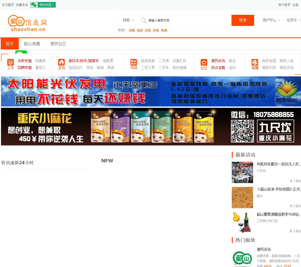The height and width of the screenshot is (267, 301).
Task: Open the 商圈 globe icon
Action: point(255,62)
